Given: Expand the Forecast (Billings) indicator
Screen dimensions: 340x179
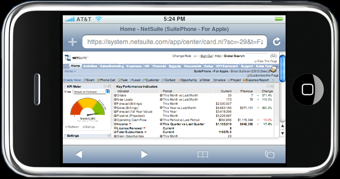Looking at the screenshot, I should click(115, 104).
